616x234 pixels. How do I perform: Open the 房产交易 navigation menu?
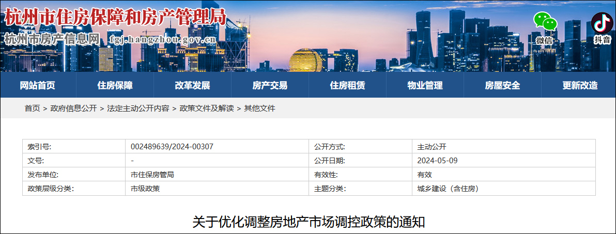coord(270,85)
